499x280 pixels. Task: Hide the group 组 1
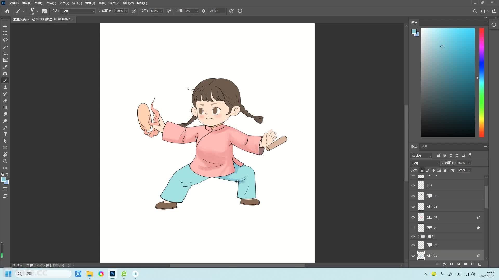413,185
